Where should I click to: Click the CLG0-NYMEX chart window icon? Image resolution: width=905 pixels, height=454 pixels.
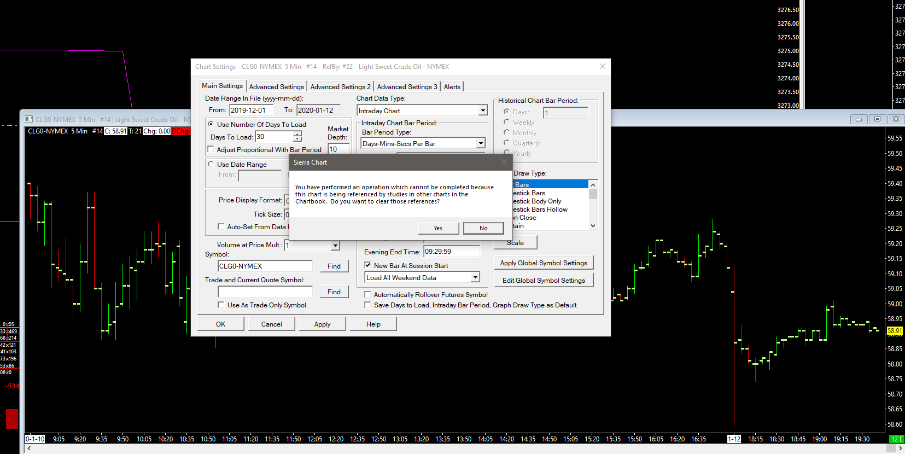(29, 119)
